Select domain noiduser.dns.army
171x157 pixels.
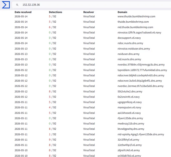(x=129, y=54)
